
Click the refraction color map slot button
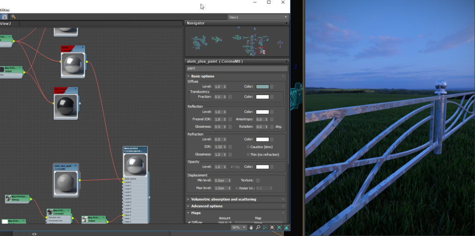(x=272, y=139)
